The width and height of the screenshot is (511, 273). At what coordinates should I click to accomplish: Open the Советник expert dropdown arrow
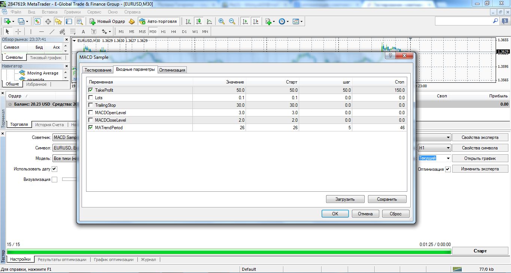coord(448,137)
